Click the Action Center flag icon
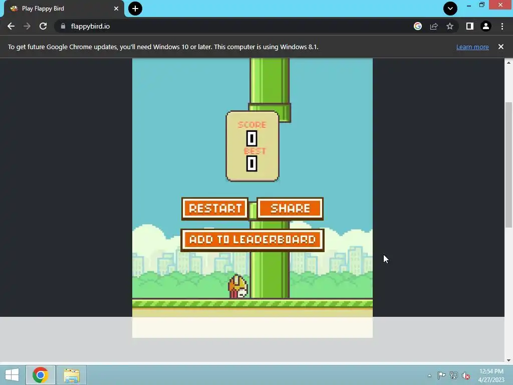 click(x=441, y=375)
